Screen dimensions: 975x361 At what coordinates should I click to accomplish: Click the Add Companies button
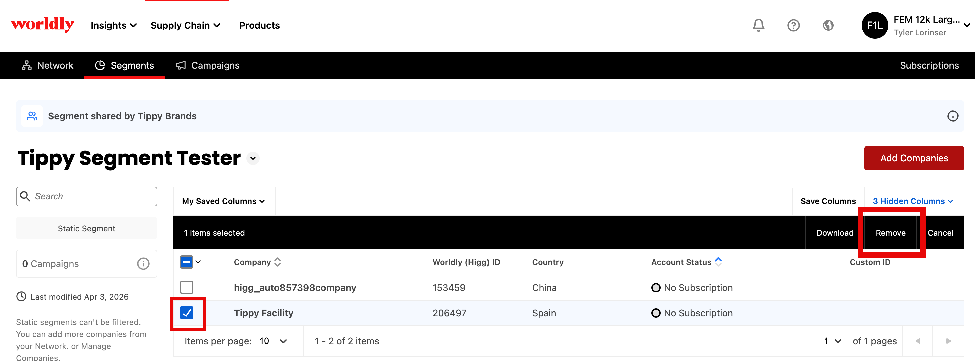point(914,158)
